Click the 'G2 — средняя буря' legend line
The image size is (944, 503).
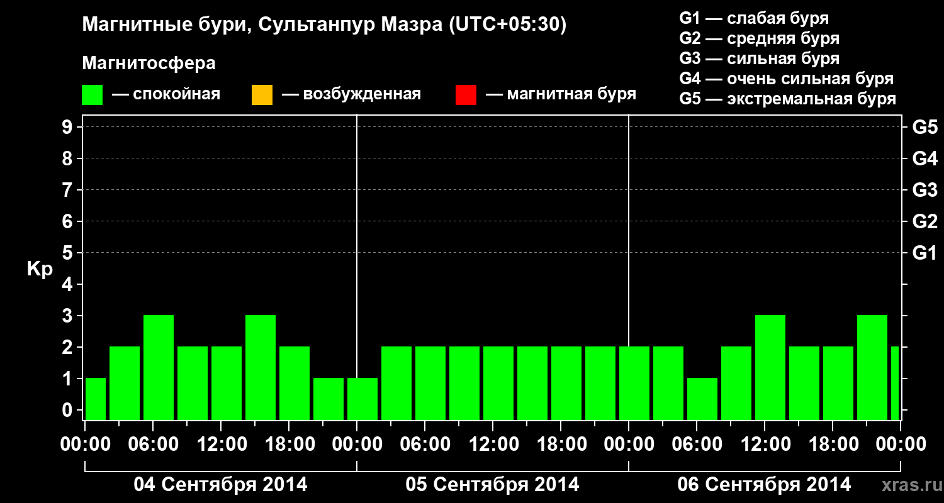(x=760, y=38)
